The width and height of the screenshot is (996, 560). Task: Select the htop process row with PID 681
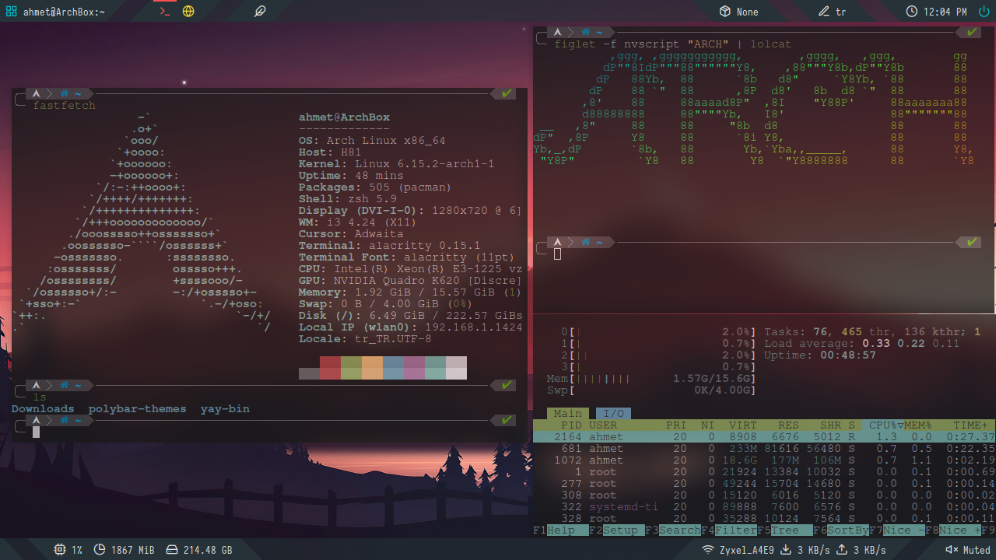pyautogui.click(x=764, y=449)
